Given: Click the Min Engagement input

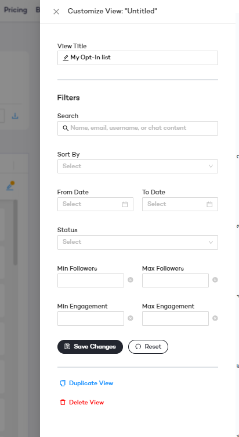Looking at the screenshot, I should point(90,318).
